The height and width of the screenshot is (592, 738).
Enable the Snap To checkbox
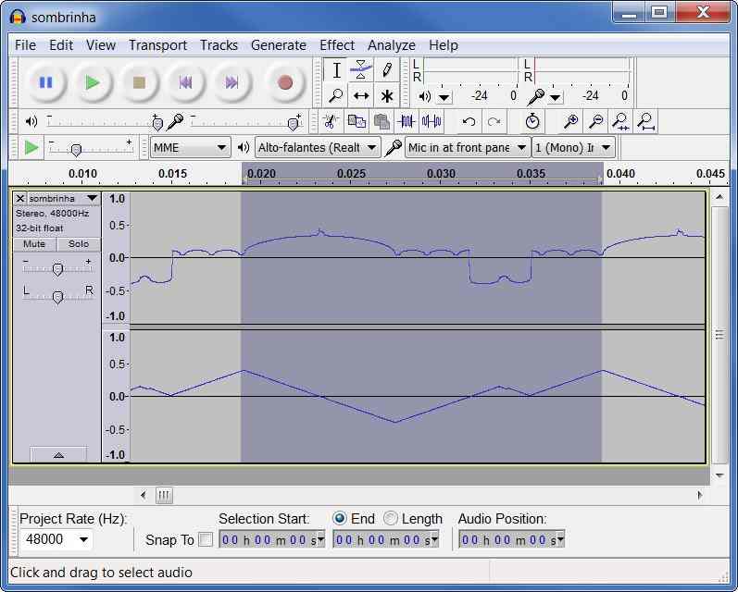coord(206,539)
